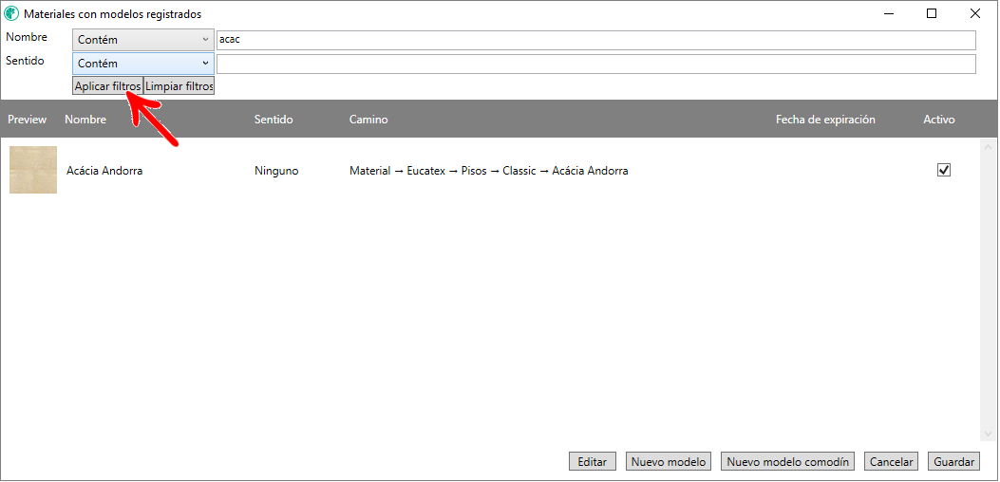Click the scrollbar up arrow in list
1000x482 pixels.
[989, 146]
